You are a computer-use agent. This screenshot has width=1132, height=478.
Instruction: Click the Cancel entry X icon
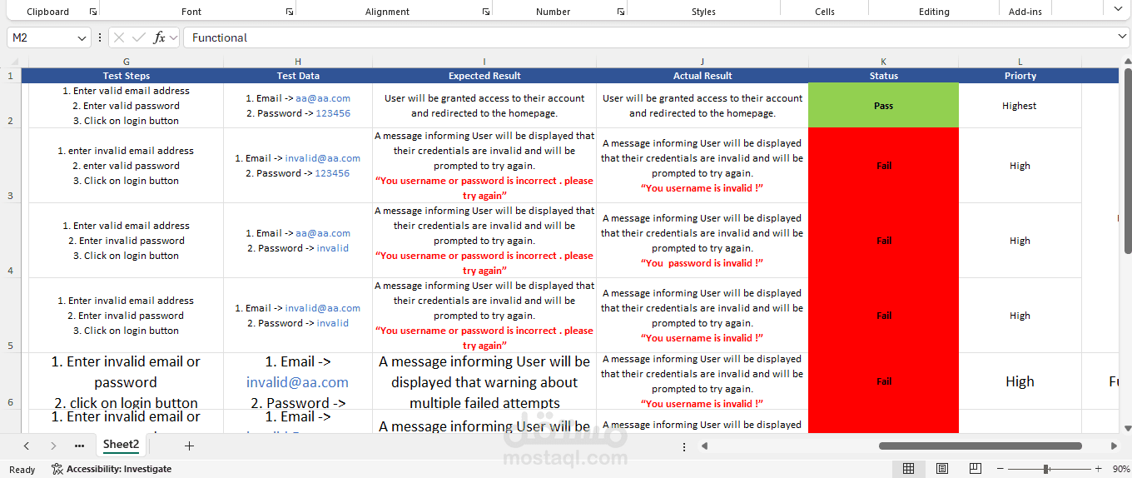(x=119, y=37)
